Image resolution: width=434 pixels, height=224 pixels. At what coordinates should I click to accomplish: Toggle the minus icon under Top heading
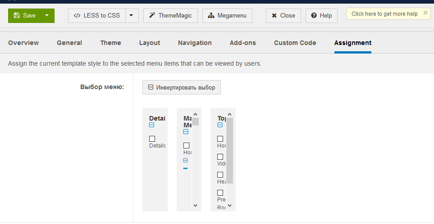[220, 125]
